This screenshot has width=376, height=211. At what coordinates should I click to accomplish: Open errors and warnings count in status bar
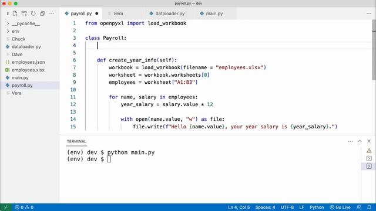coord(24,207)
